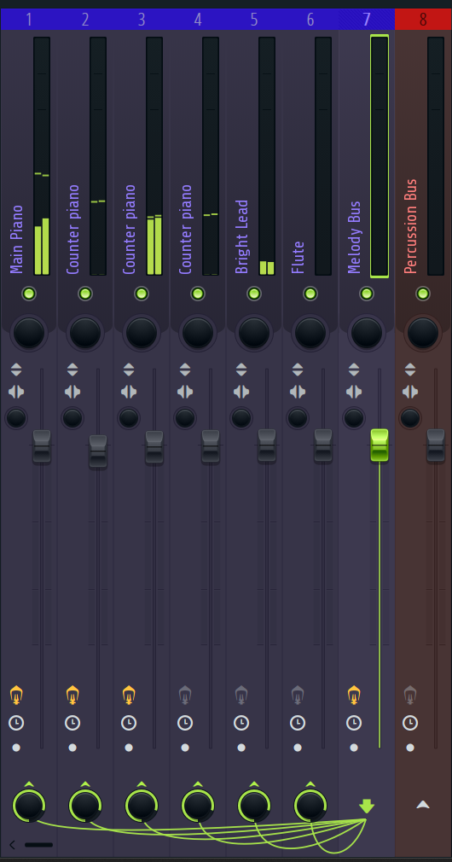
Task: Disable effect slots on track 2 Counter piano
Action: [x=72, y=696]
